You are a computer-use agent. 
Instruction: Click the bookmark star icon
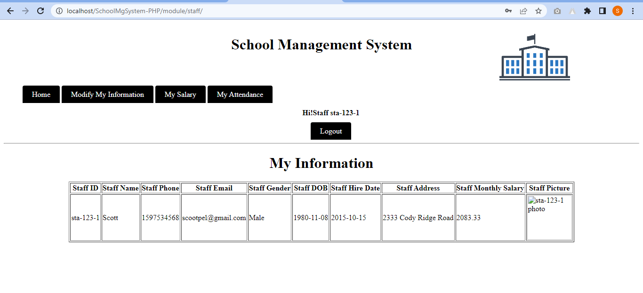538,10
